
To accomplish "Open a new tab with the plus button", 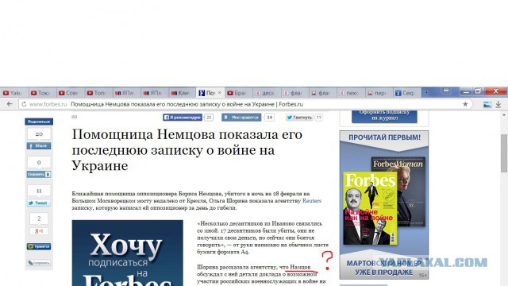I will [x=426, y=93].
